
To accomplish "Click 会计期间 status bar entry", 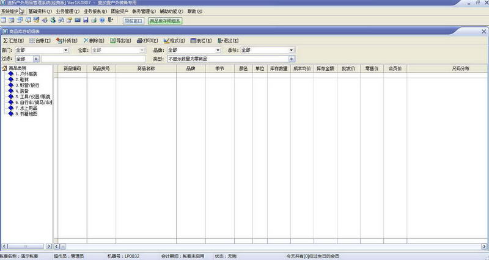I will (x=182, y=256).
